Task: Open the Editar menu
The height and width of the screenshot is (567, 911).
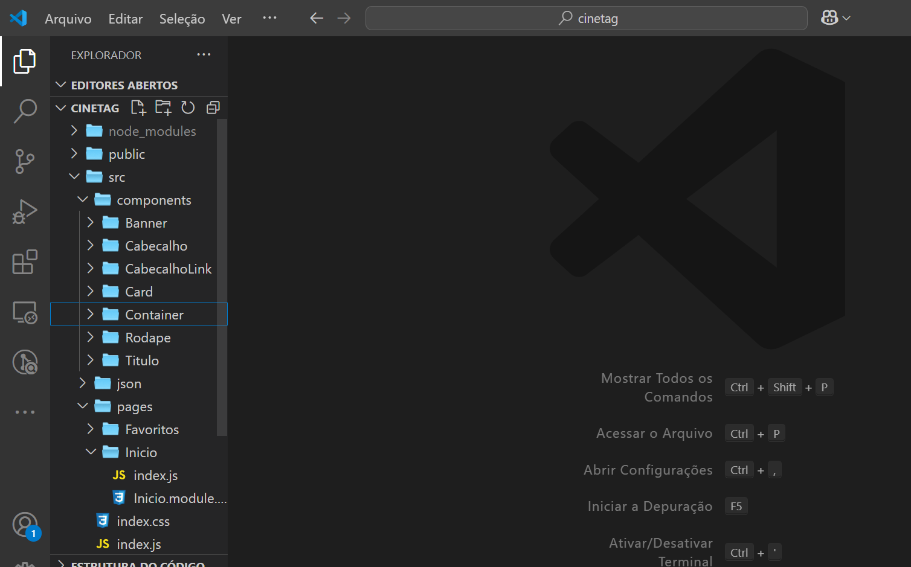Action: [126, 19]
